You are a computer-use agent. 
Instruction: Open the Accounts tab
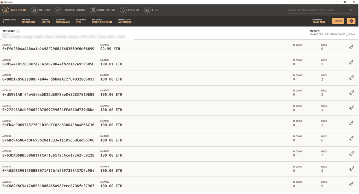pos(14,10)
